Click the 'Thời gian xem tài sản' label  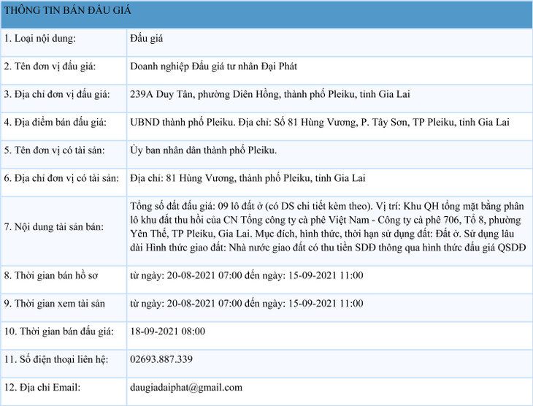point(54,303)
